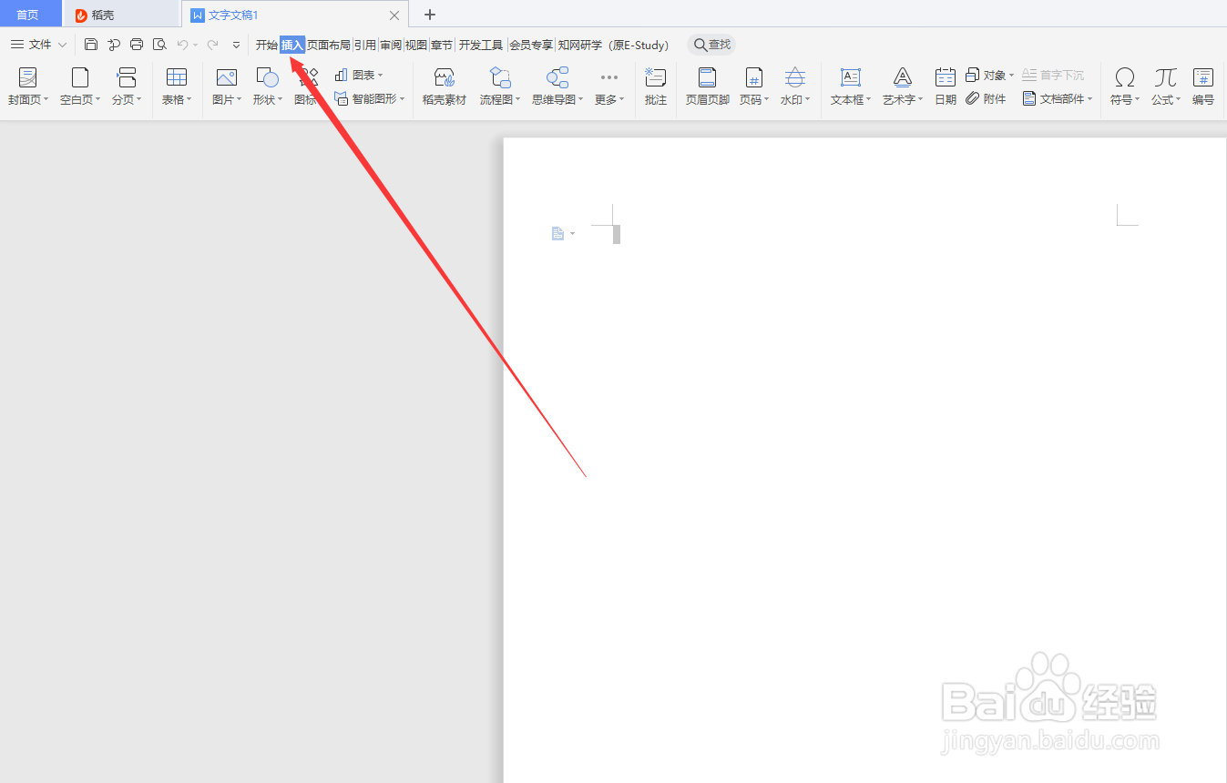This screenshot has width=1227, height=783.
Task: Open the 开始 ribbon tab
Action: pos(266,45)
